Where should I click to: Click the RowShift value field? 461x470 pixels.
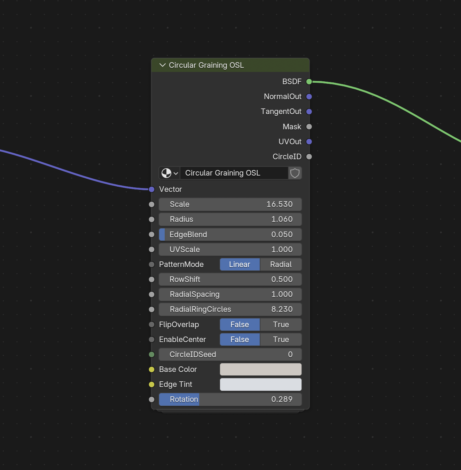230,279
